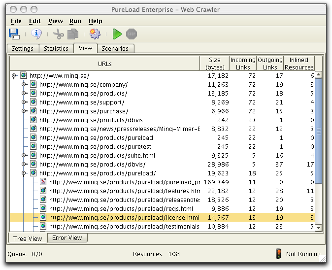Click the traffic light status icon
332x270 pixels.
click(x=279, y=254)
